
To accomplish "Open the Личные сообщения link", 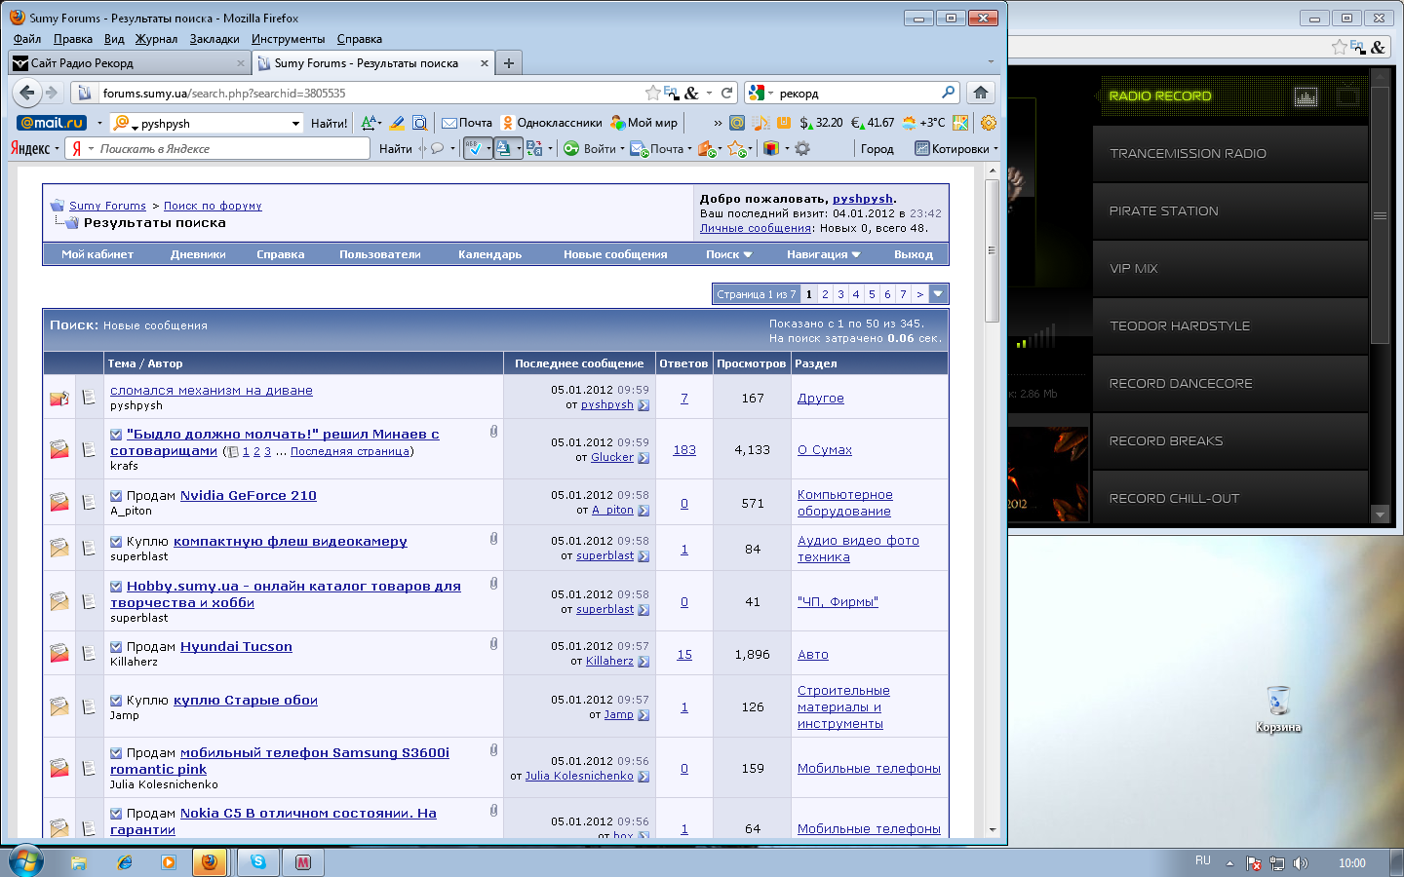I will tap(755, 228).
